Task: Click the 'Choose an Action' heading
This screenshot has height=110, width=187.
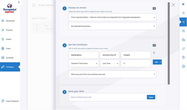Action: pyautogui.click(x=77, y=8)
